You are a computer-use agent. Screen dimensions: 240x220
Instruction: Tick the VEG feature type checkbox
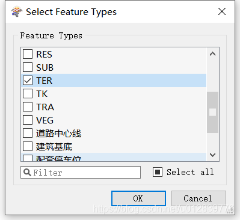tap(28, 120)
